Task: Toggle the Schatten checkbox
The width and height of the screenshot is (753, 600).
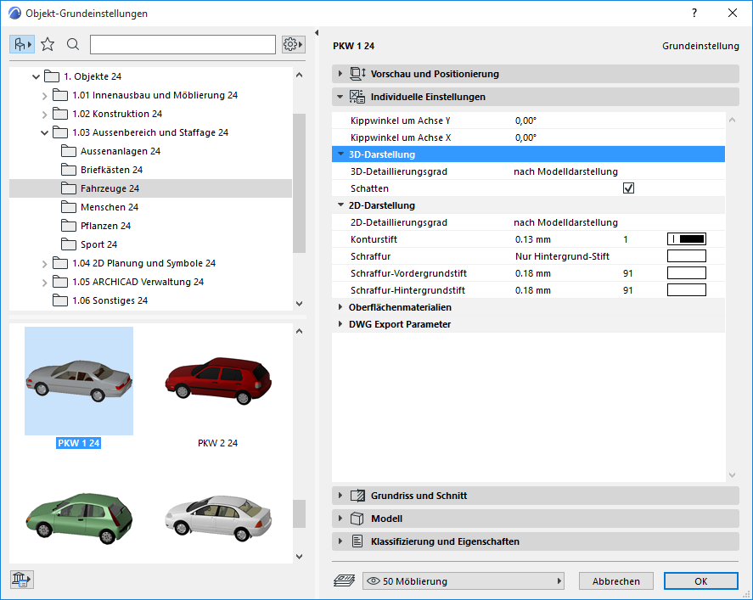Action: pyautogui.click(x=628, y=188)
